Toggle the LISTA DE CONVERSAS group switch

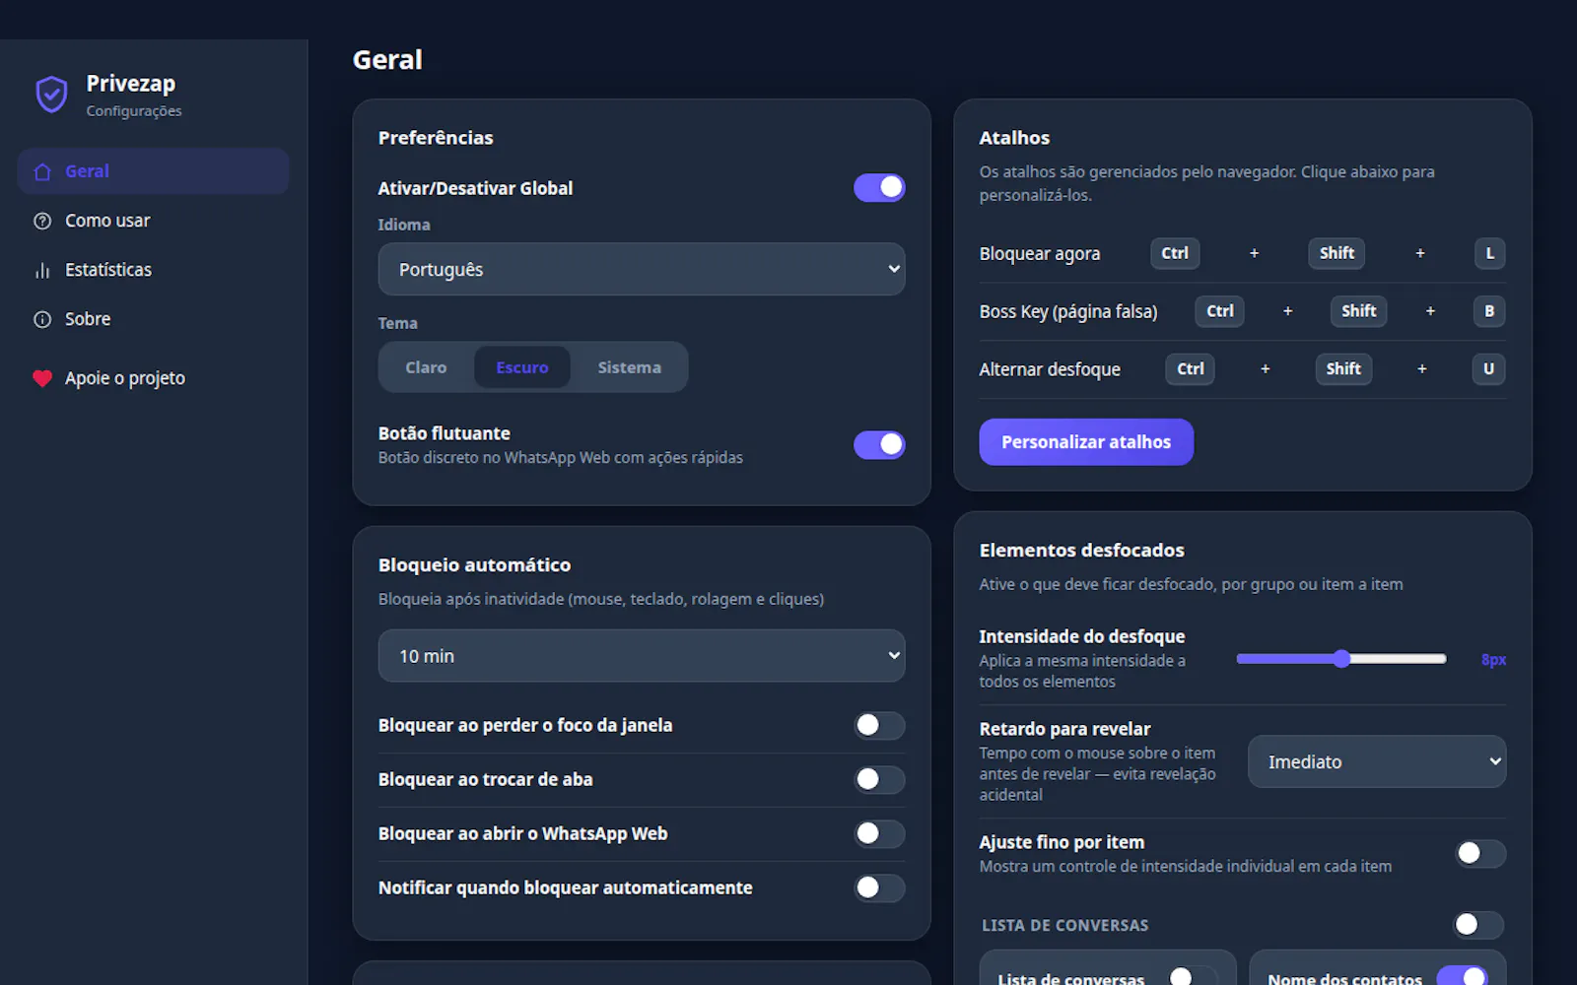coord(1478,924)
